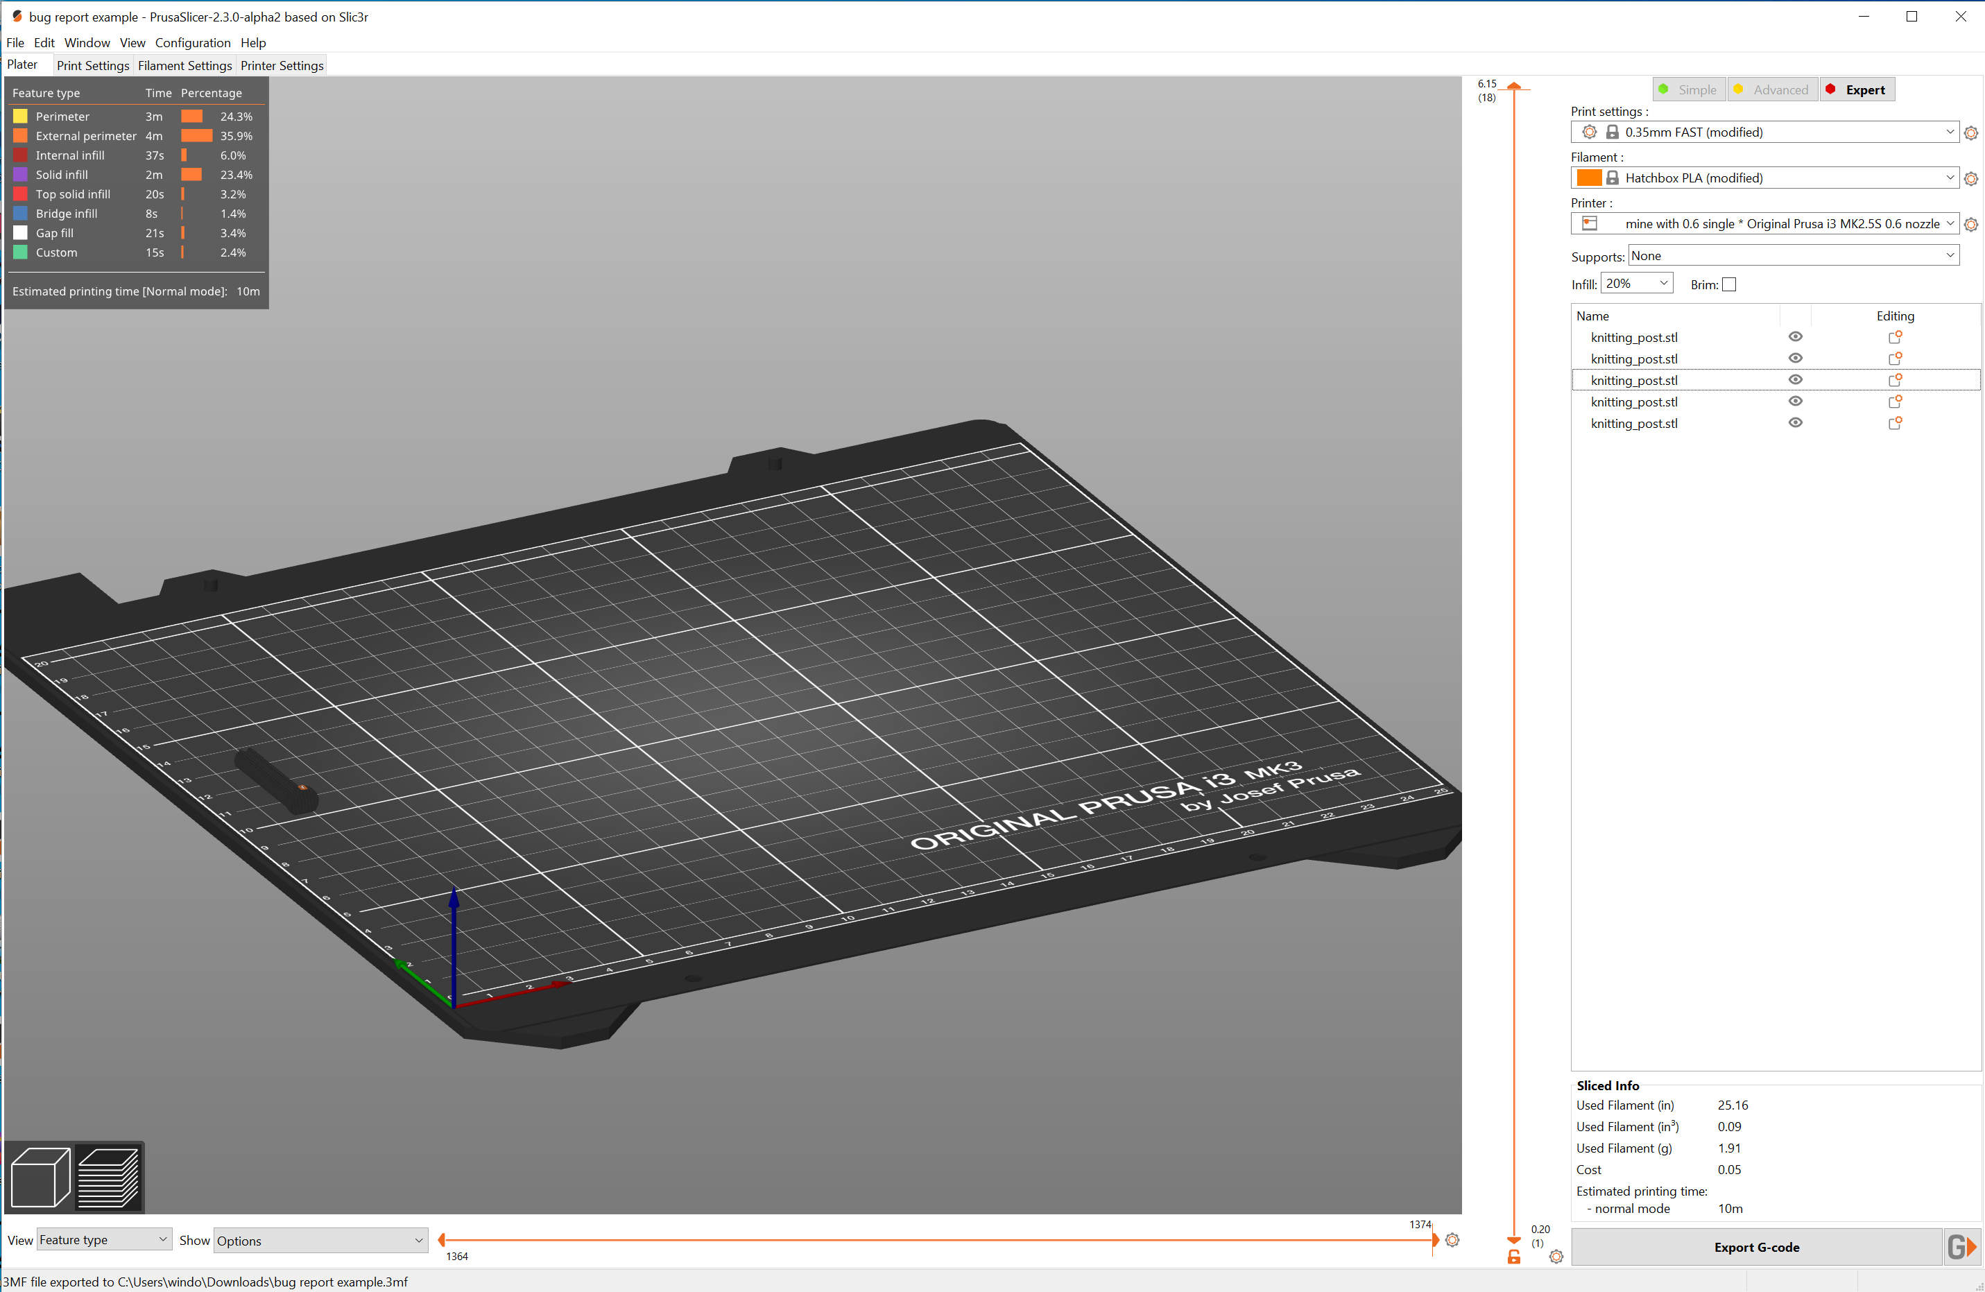Click top thumb of vertical layer slider
The height and width of the screenshot is (1292, 1985).
pos(1515,85)
